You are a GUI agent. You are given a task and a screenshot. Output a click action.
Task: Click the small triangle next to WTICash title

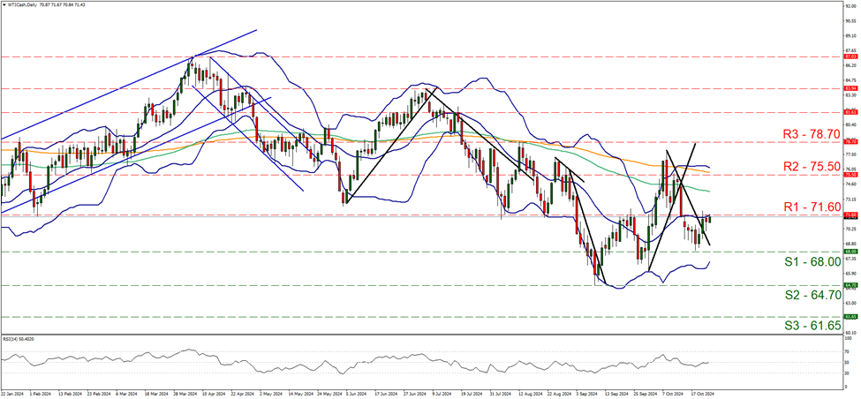coord(3,4)
